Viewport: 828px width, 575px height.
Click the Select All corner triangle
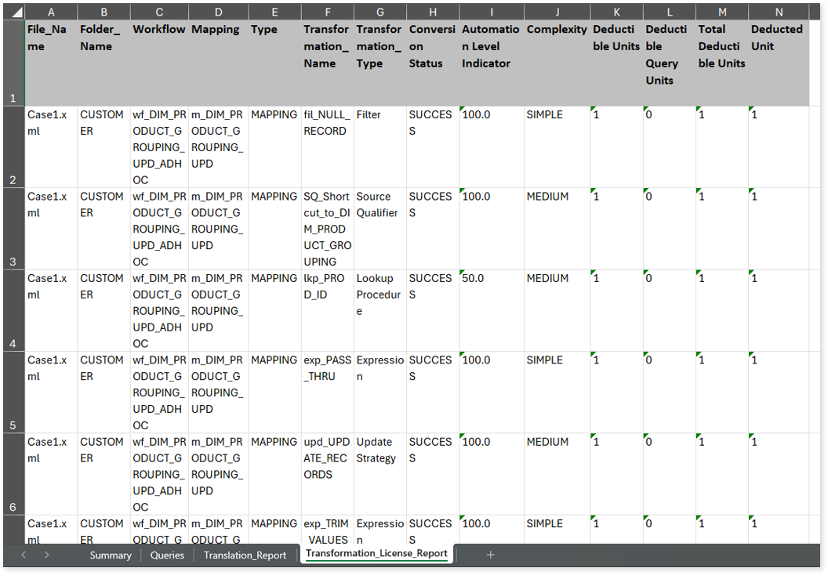(14, 12)
